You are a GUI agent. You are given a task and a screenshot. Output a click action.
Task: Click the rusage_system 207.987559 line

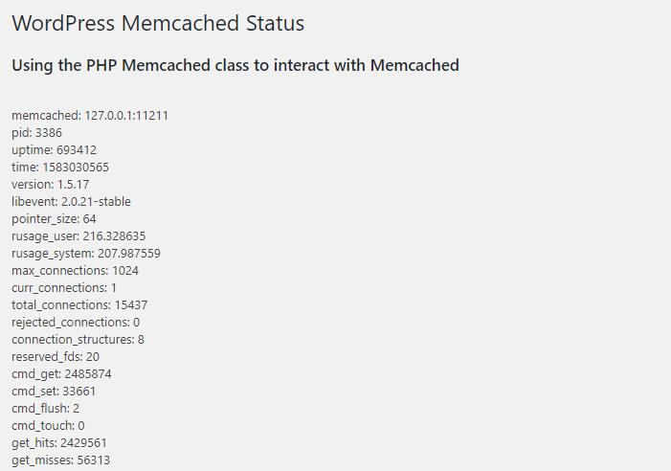(x=86, y=254)
